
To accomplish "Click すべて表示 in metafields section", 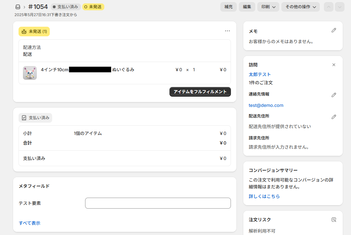I will (30, 223).
